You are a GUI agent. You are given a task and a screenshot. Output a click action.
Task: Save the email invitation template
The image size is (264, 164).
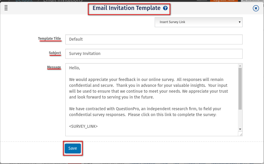click(x=73, y=149)
